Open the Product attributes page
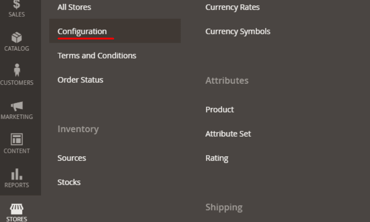Screen dimensions: 370x222 click(220, 110)
